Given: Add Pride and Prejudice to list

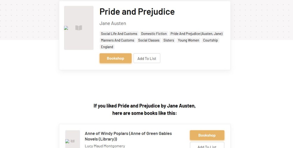Looking at the screenshot, I should pyautogui.click(x=147, y=58).
